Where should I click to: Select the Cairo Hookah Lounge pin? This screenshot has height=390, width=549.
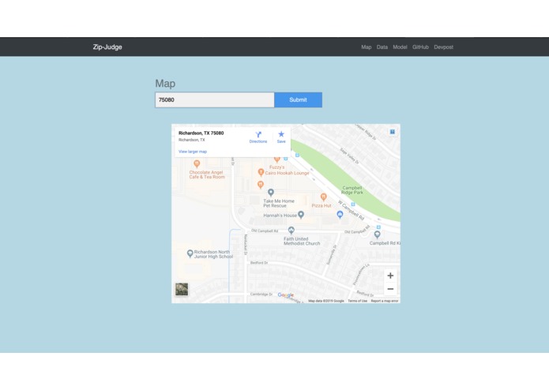coord(261,172)
